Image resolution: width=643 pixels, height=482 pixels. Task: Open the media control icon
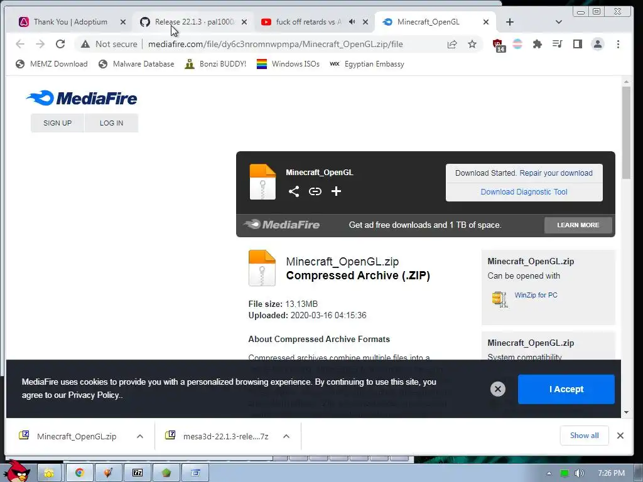pyautogui.click(x=558, y=45)
